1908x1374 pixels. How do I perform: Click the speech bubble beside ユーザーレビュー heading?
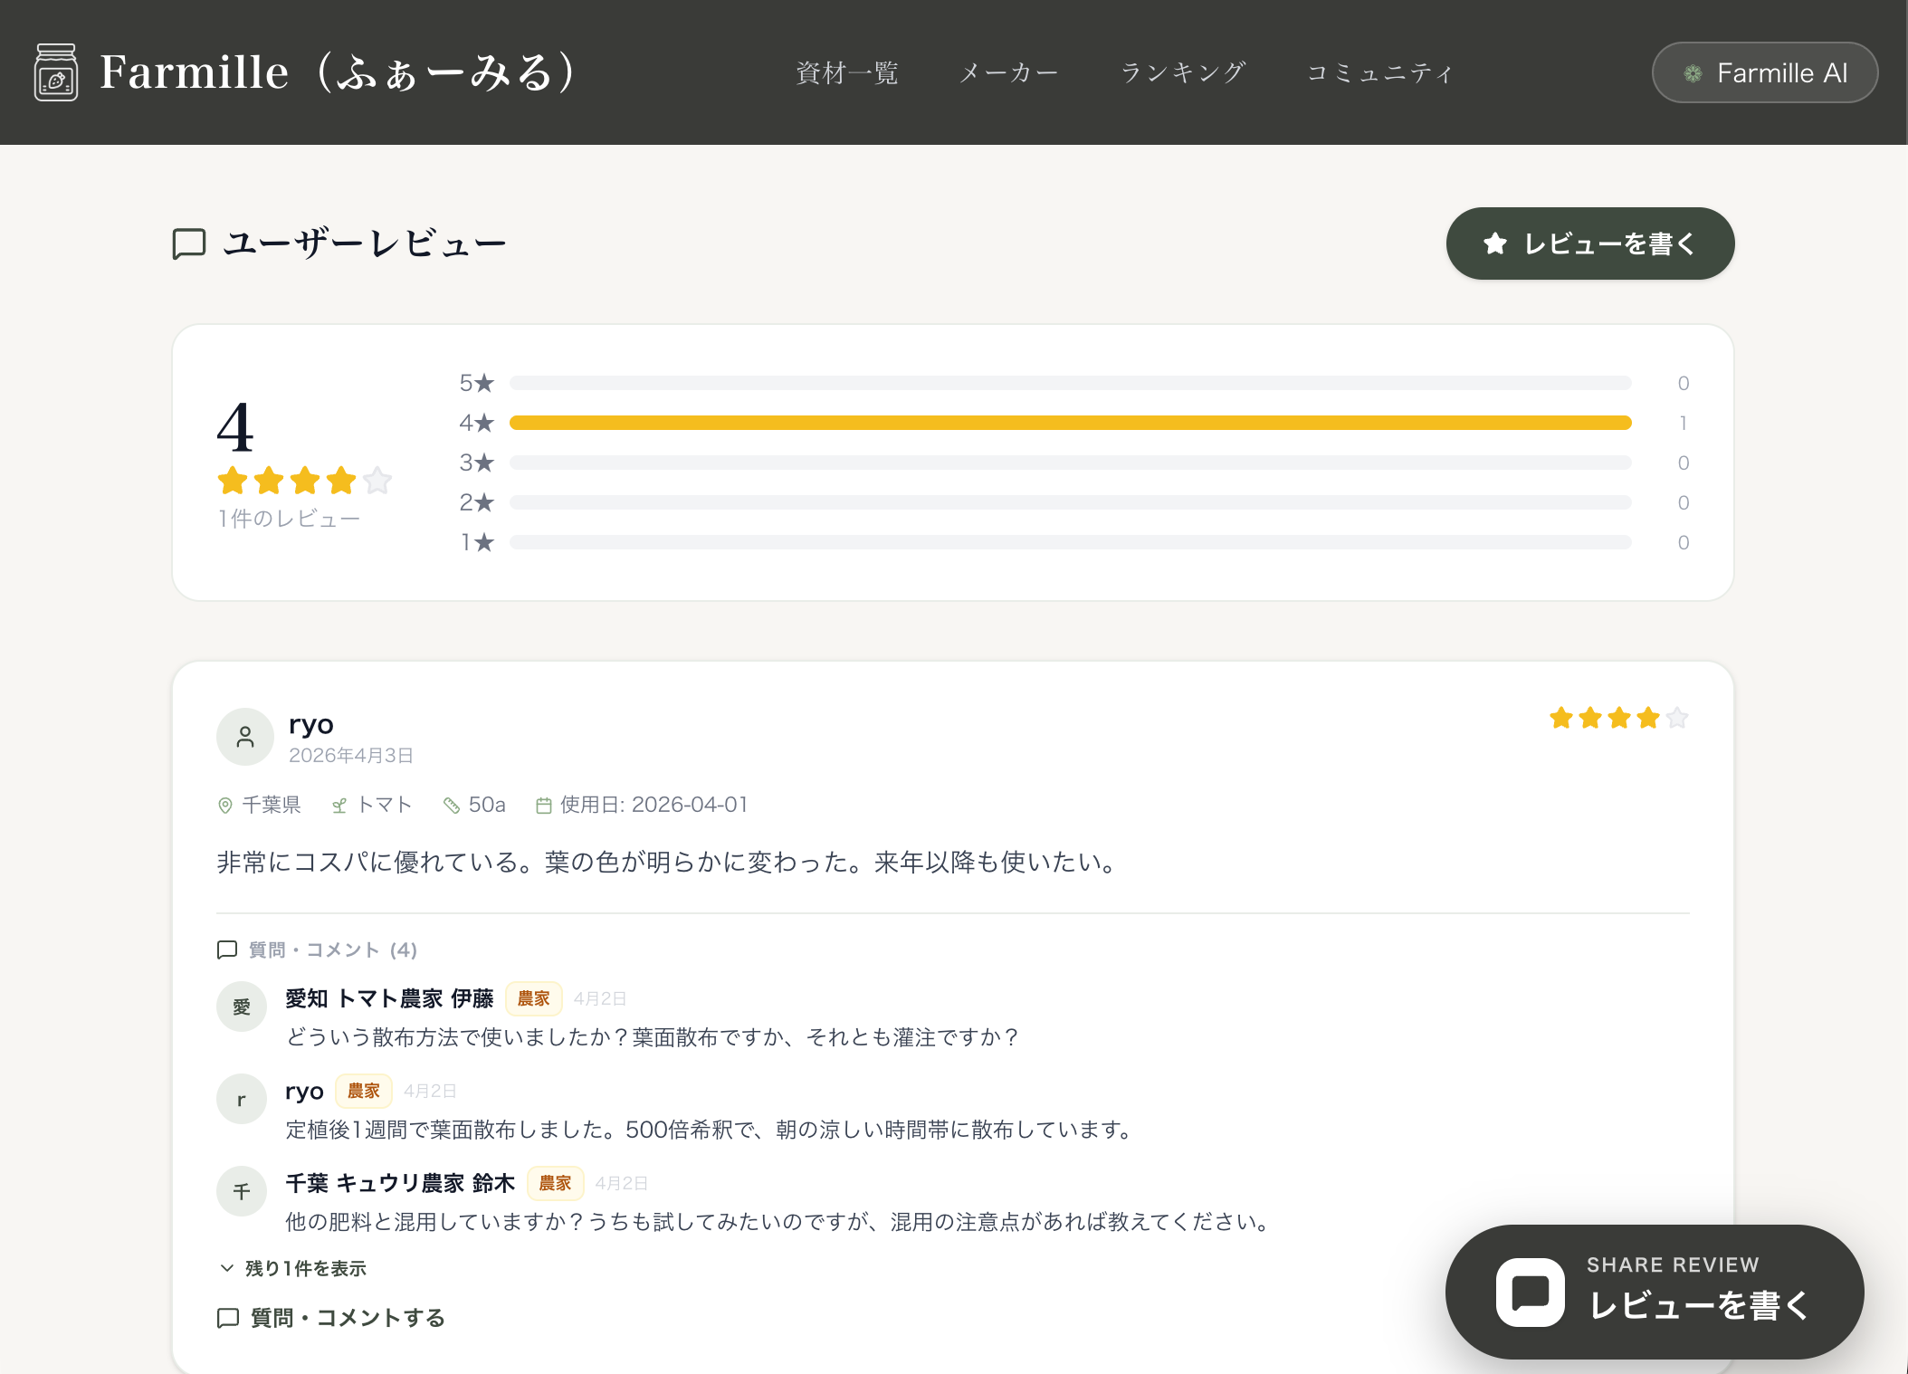(189, 243)
